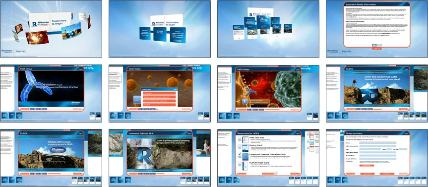The height and width of the screenshot is (187, 428).
Task: Click Next Page on the Untreated follicular NHL screen
Action: tap(186, 174)
